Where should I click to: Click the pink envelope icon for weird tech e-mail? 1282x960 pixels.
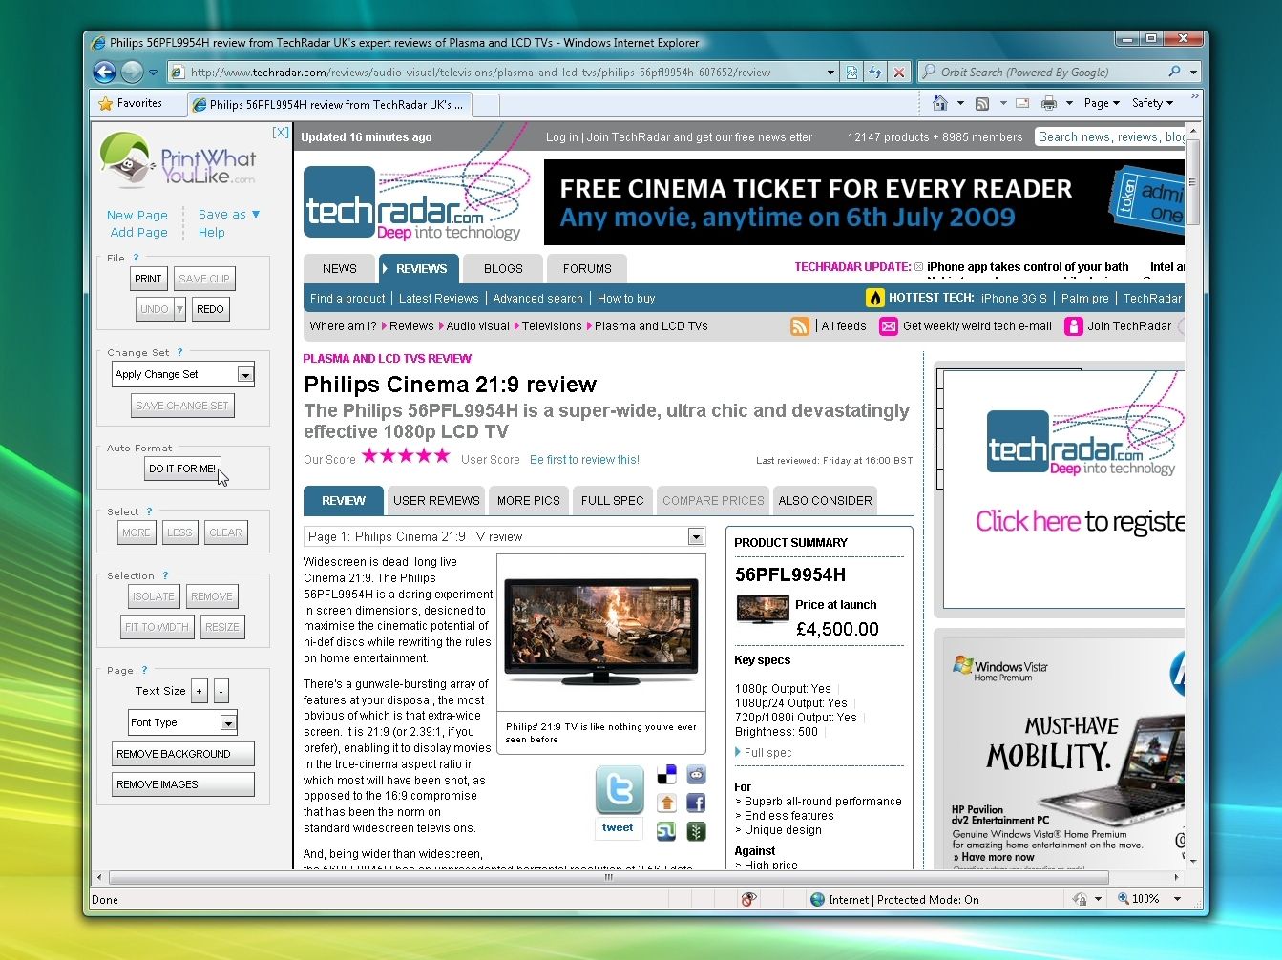[x=888, y=325]
